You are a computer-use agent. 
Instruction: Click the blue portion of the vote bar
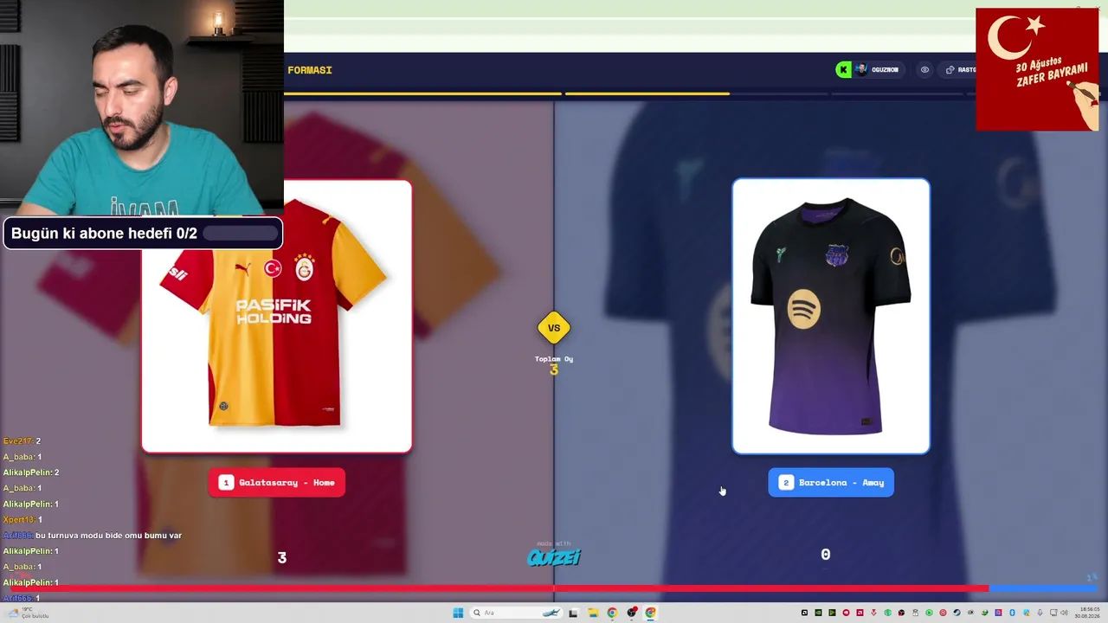click(x=1044, y=588)
